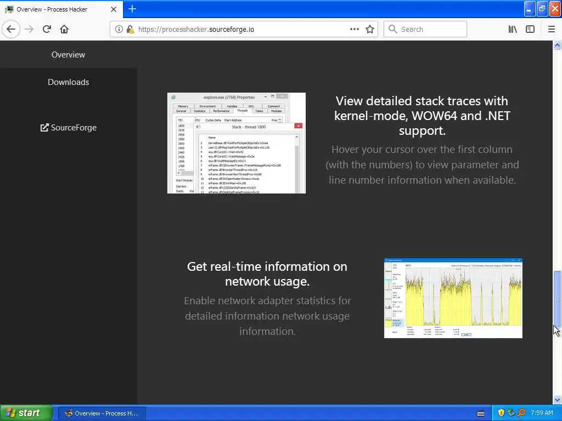Reload the current page
This screenshot has width=562, height=421.
(47, 29)
